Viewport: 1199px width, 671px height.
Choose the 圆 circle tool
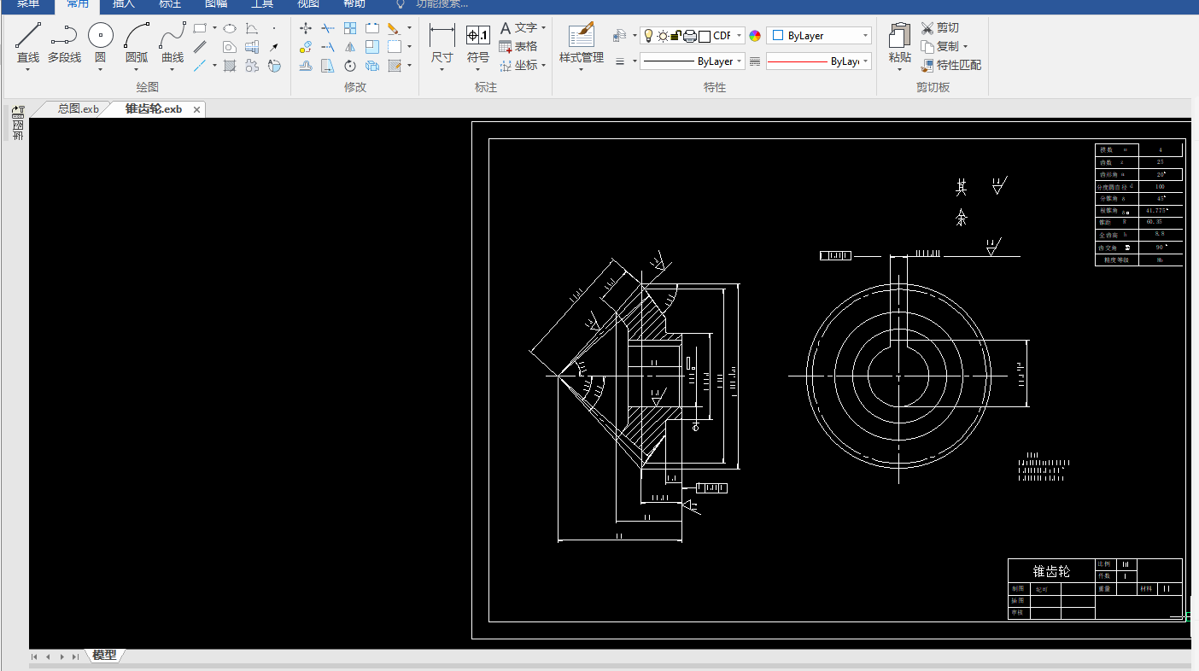click(x=101, y=43)
